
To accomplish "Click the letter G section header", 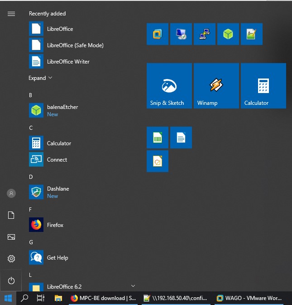I will (31, 242).
